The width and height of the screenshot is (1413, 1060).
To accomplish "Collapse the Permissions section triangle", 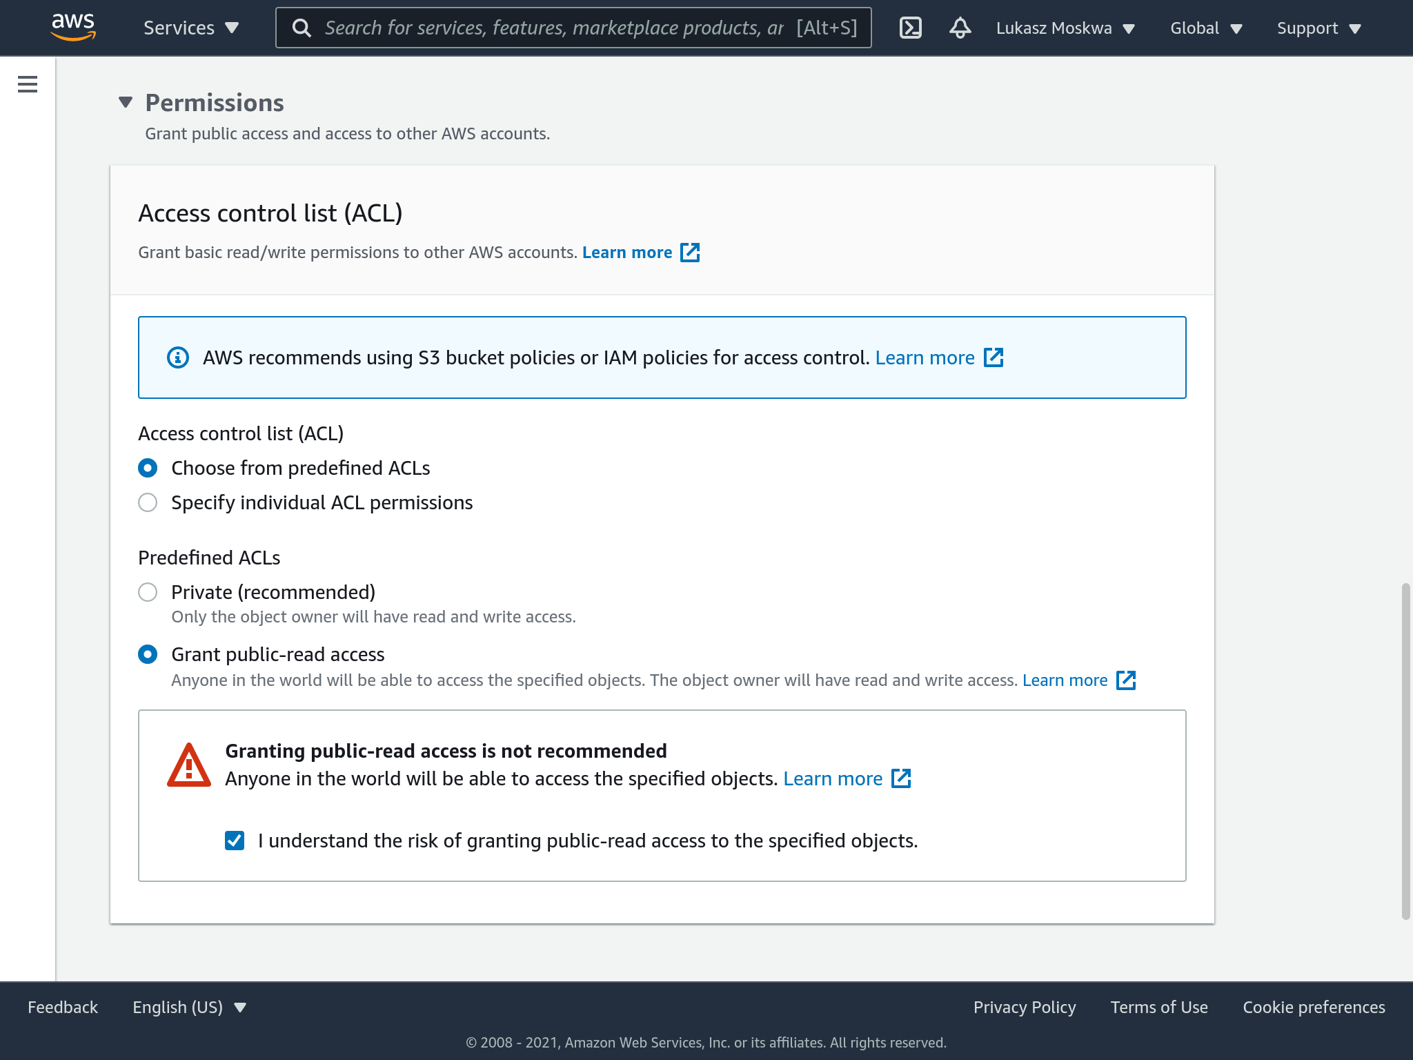I will (x=126, y=103).
